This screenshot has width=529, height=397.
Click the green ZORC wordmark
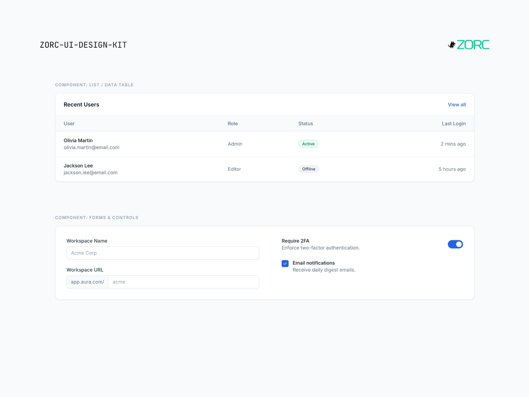point(473,45)
